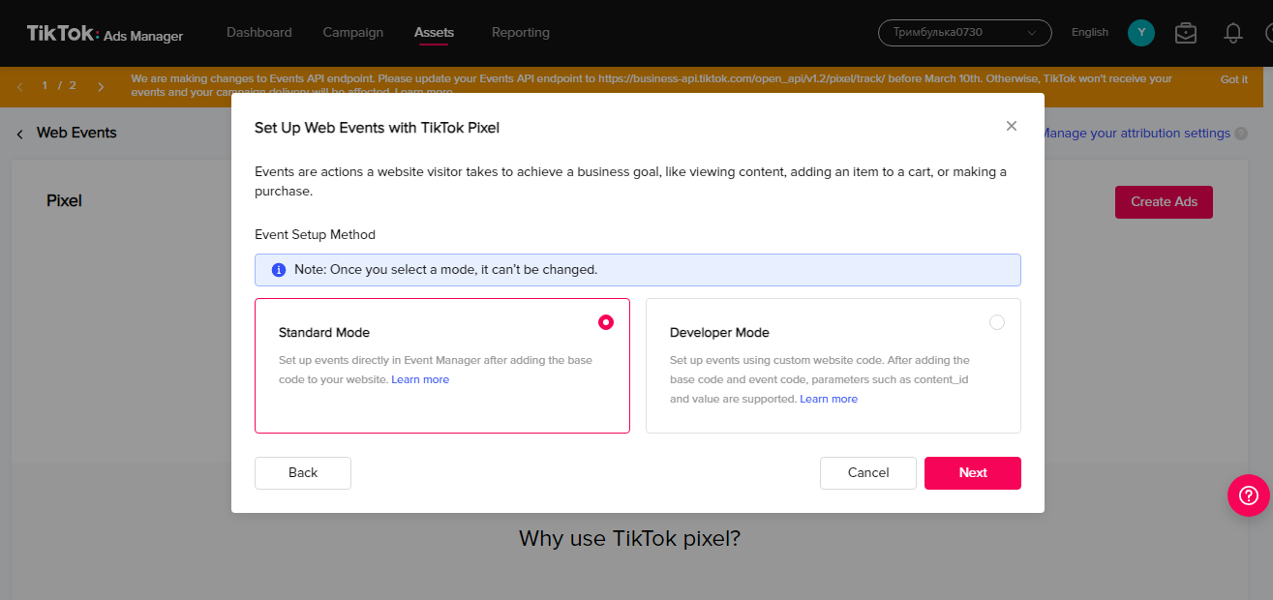Click the Why use TikTok pixel heading
This screenshot has height=600, width=1273.
[x=629, y=538]
